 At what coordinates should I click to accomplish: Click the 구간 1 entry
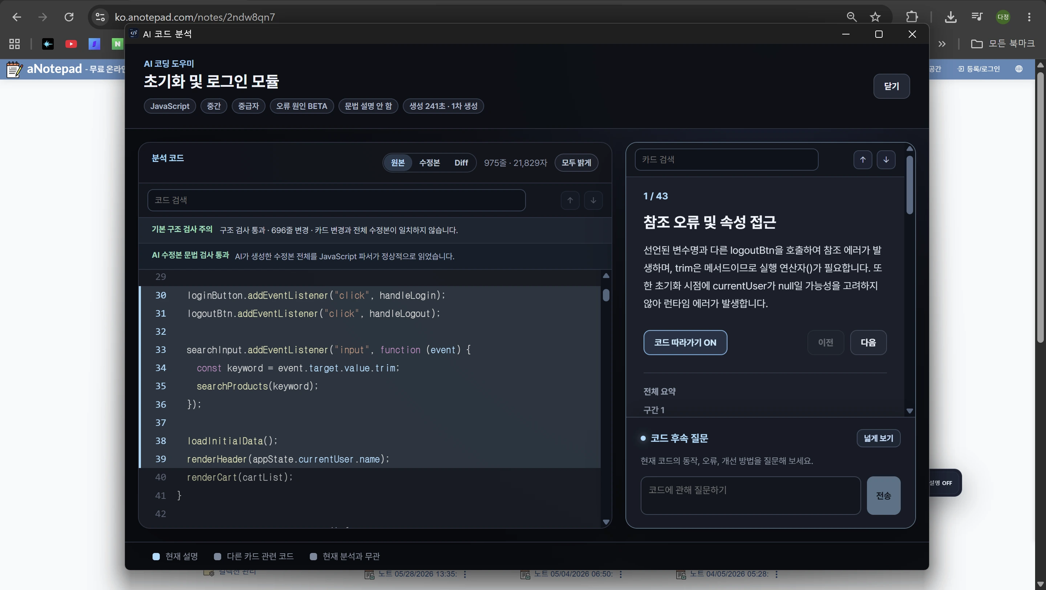(x=654, y=411)
